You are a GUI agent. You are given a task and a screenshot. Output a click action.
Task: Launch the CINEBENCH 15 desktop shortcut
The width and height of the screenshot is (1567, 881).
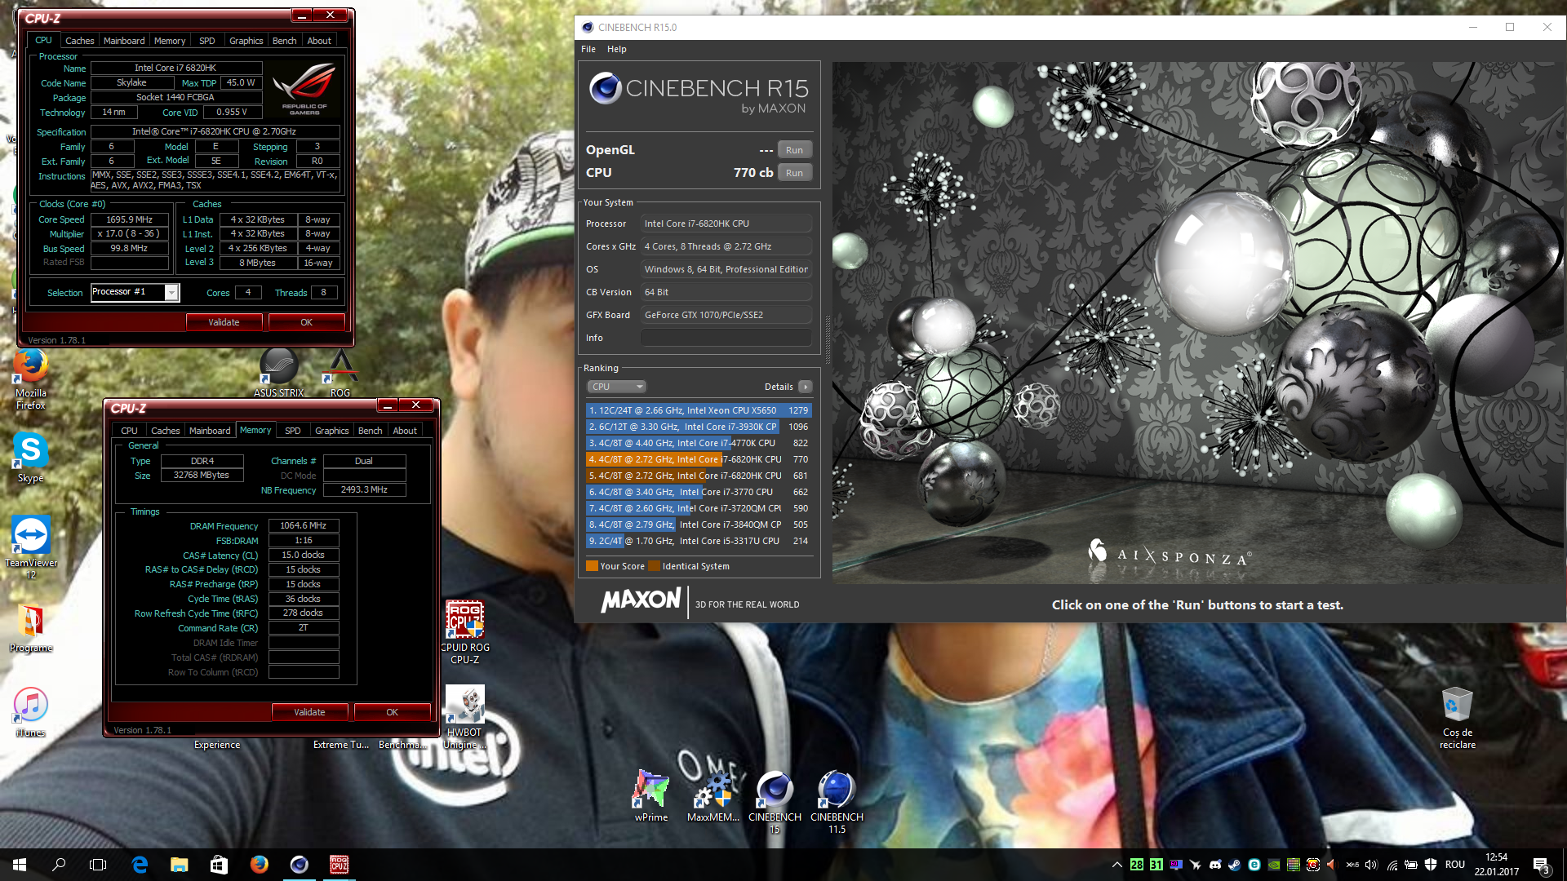[775, 802]
